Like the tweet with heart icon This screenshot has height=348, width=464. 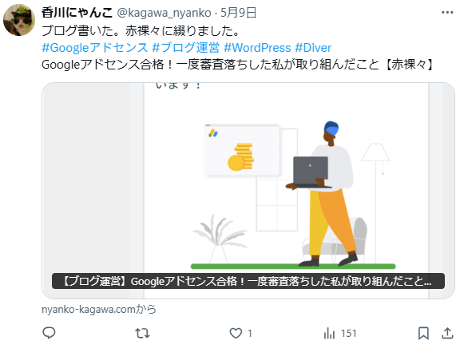236,333
